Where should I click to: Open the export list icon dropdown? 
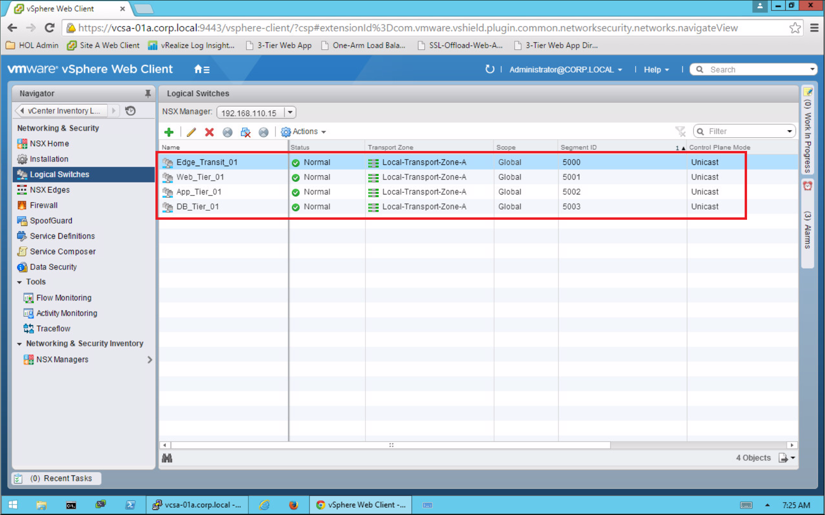[x=787, y=458]
